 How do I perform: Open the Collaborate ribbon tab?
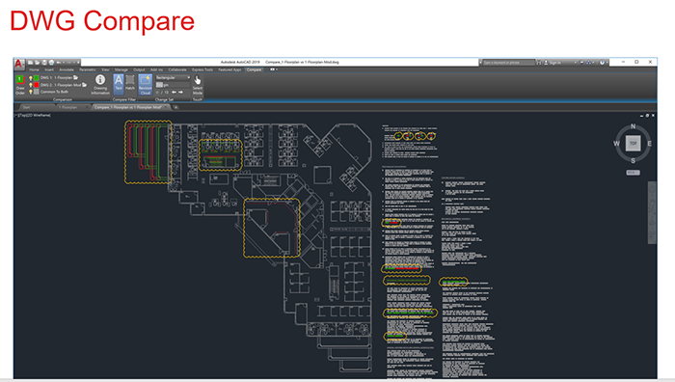point(176,69)
